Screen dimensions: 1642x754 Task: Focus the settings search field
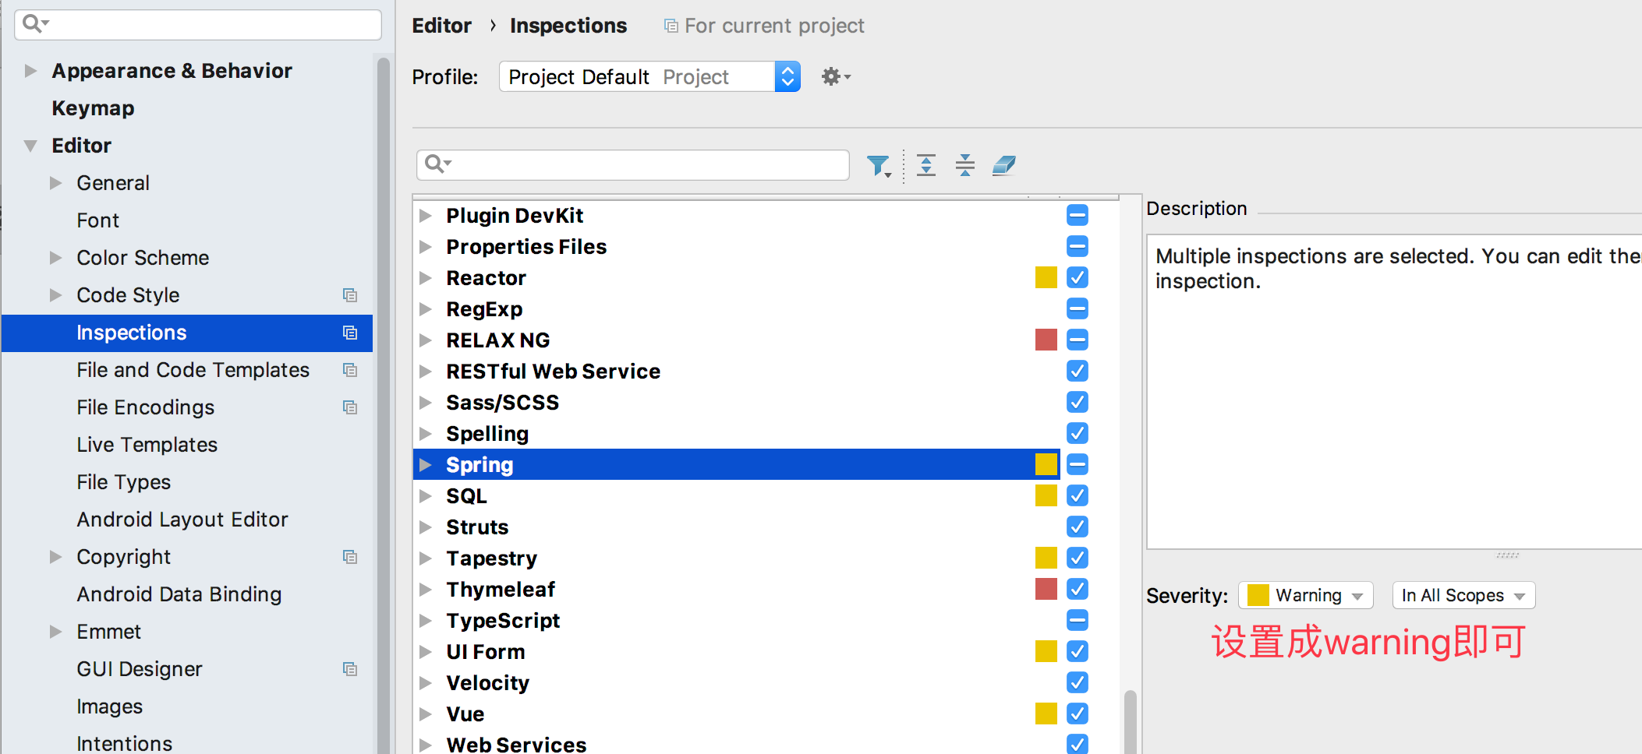[x=198, y=25]
